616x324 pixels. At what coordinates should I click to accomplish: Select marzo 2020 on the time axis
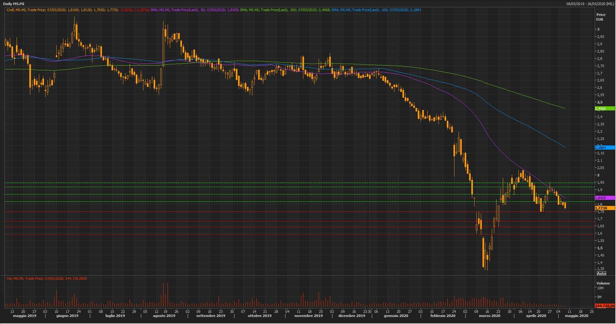(x=489, y=316)
